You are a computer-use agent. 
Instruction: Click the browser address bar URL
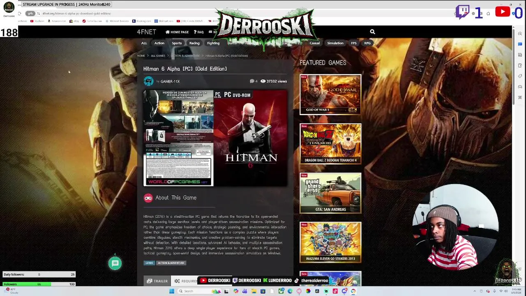tap(76, 14)
